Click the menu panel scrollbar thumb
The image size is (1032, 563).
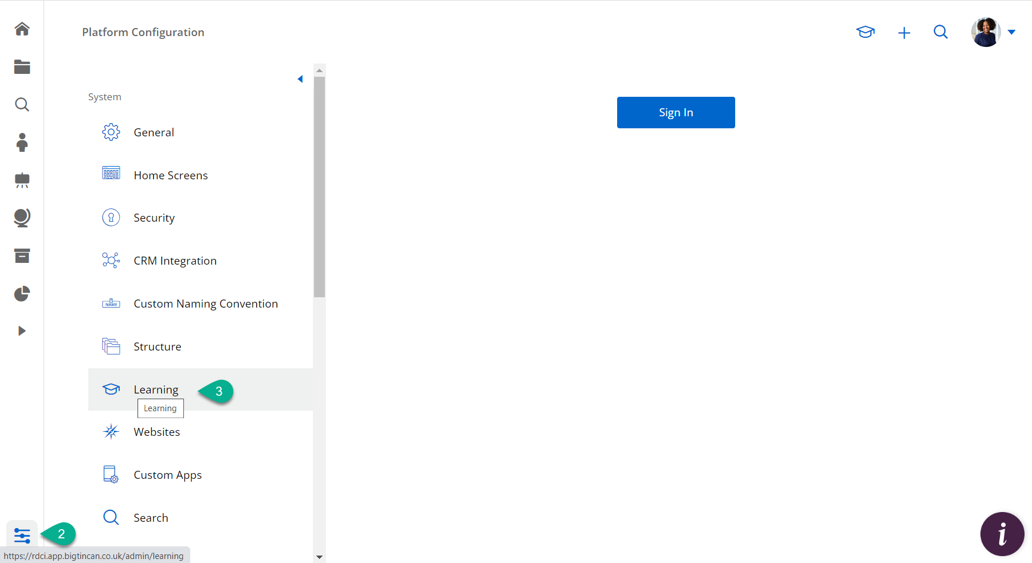[x=320, y=187]
